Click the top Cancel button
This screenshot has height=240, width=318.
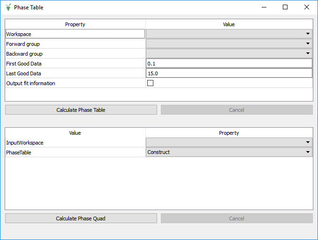click(236, 110)
